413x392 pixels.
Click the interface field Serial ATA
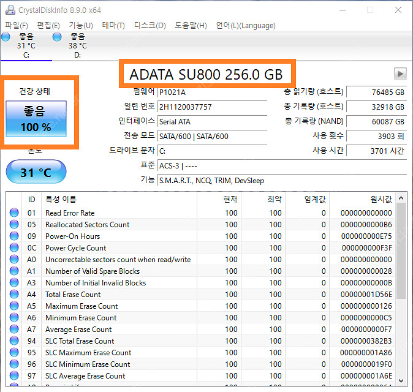coord(212,122)
